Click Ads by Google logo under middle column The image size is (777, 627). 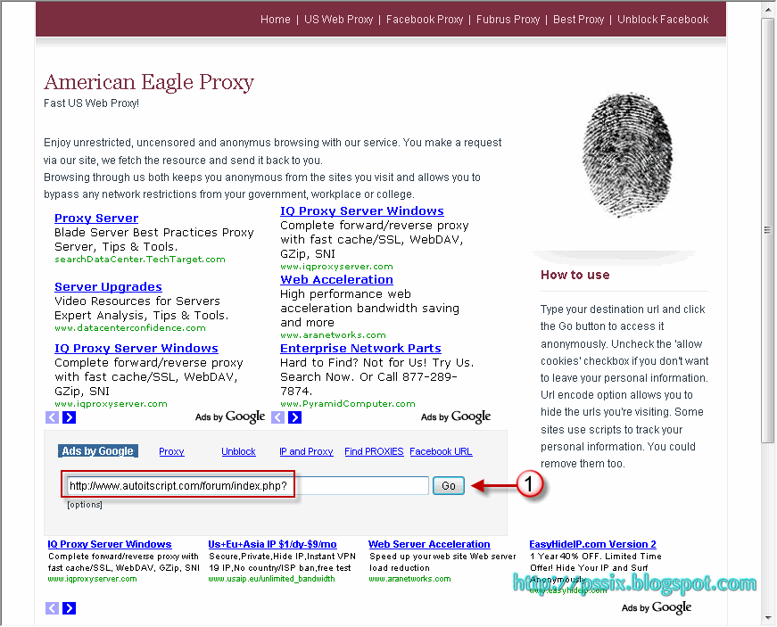pyautogui.click(x=456, y=417)
